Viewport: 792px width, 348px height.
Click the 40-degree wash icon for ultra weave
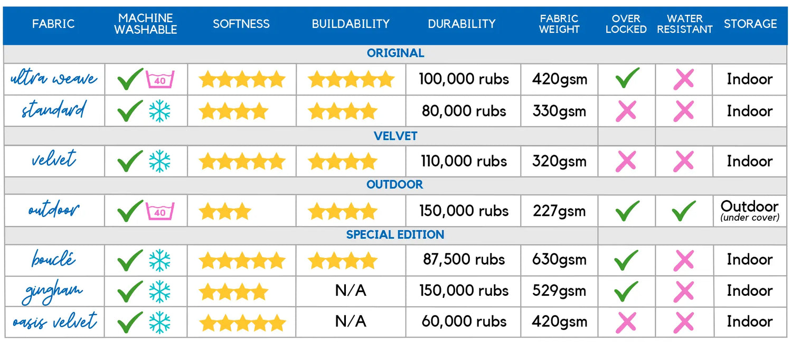(160, 79)
